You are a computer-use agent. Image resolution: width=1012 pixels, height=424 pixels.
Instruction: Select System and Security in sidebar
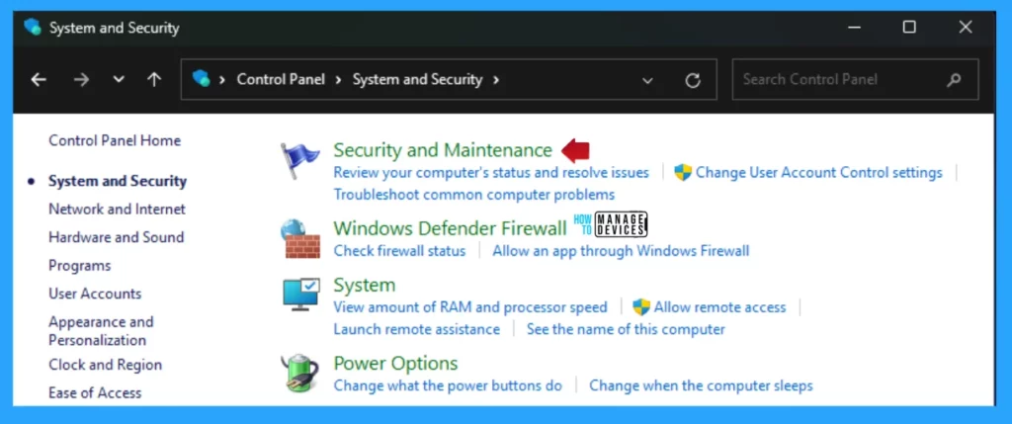[118, 181]
